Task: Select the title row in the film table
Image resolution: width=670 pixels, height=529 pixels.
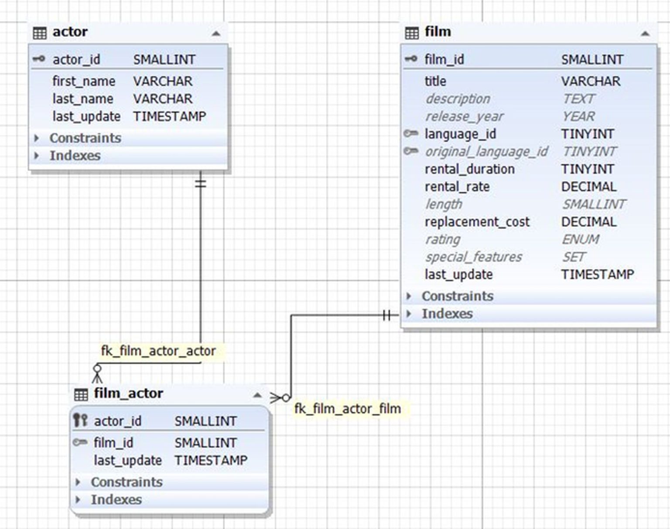Action: pos(435,81)
